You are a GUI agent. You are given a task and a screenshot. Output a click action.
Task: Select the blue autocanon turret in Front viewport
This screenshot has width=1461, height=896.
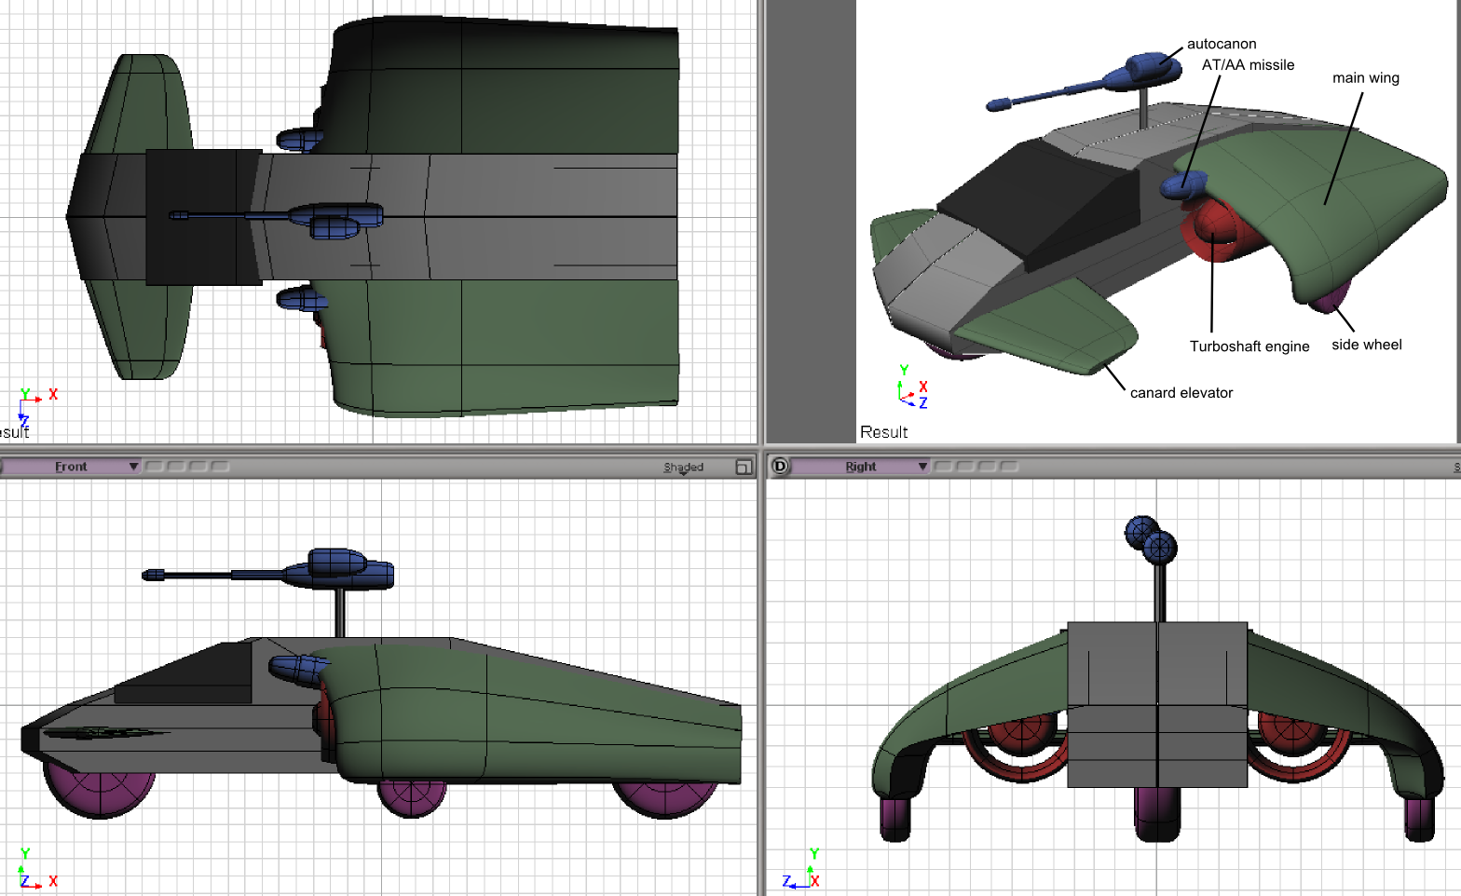click(x=339, y=567)
